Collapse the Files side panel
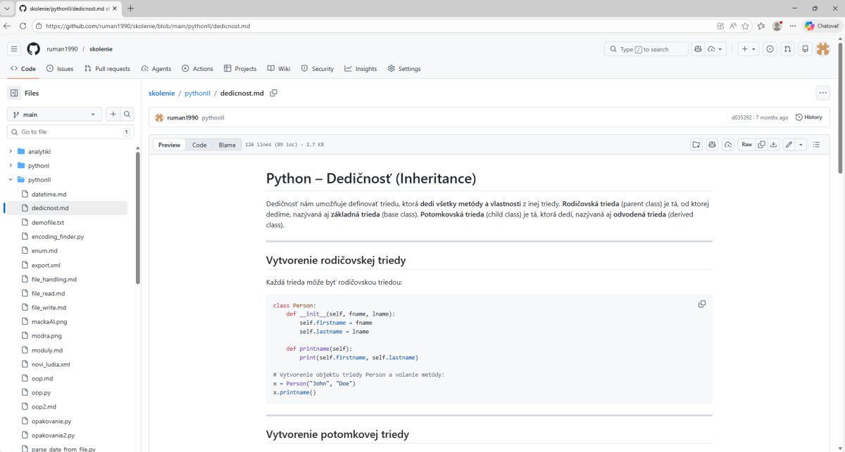 [x=14, y=93]
